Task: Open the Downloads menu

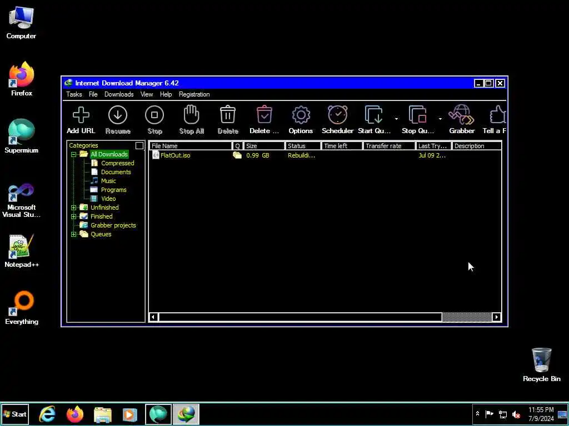Action: 119,94
